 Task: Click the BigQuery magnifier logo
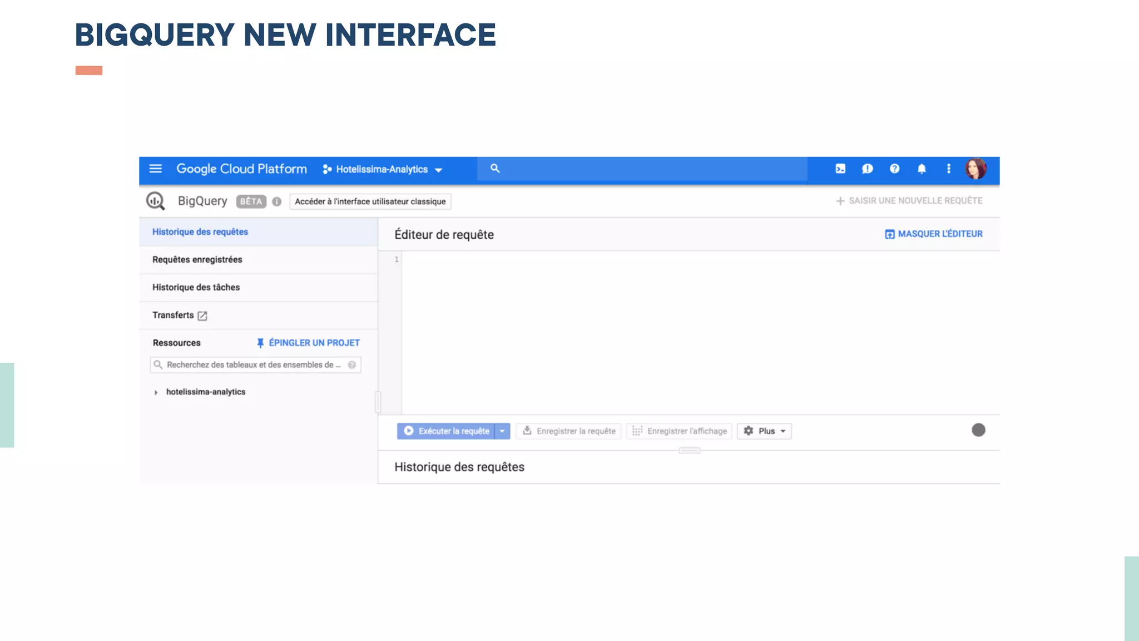click(x=155, y=201)
